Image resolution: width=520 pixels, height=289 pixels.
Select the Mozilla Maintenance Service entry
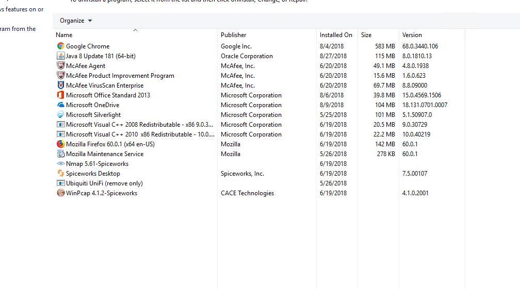105,154
